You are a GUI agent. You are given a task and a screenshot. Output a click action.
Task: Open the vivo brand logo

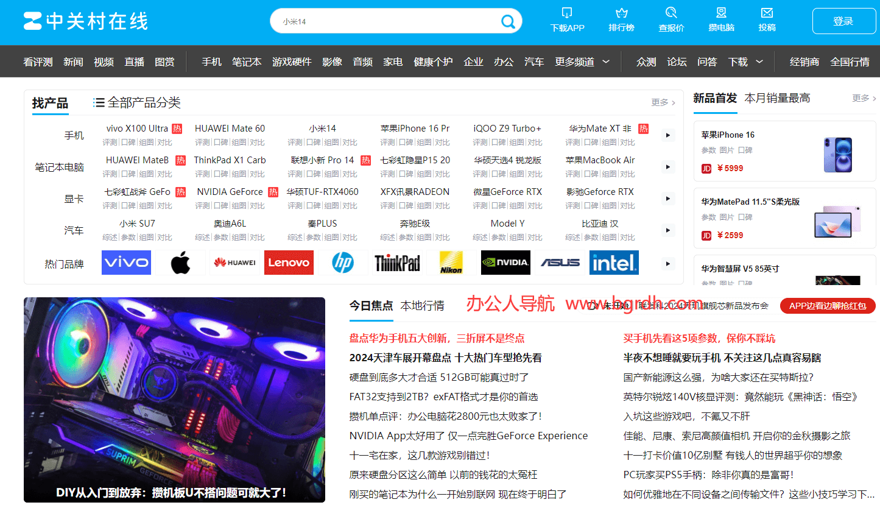[126, 263]
